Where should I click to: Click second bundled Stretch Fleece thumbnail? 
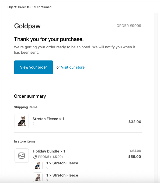tap(38, 177)
